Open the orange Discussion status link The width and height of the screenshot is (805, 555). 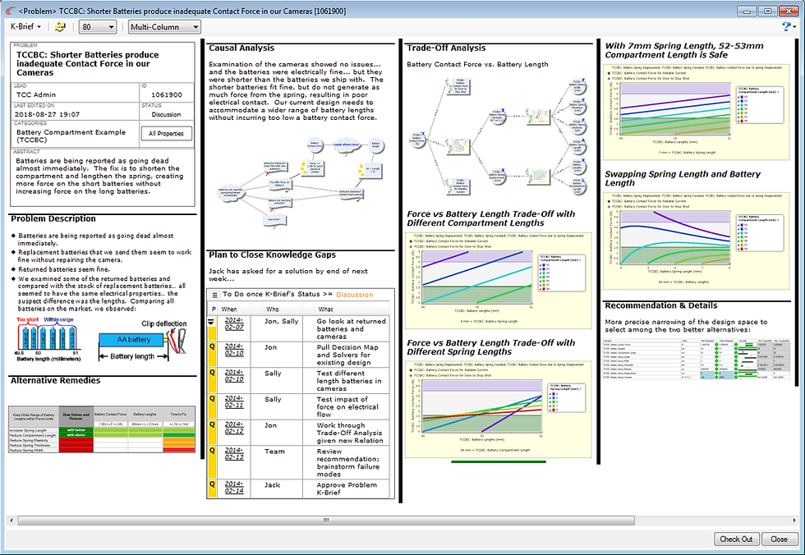click(355, 295)
